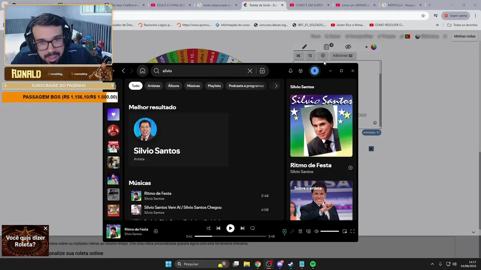The height and width of the screenshot is (270, 481).
Task: Open the Discord taskbar icon
Action: click(280, 264)
